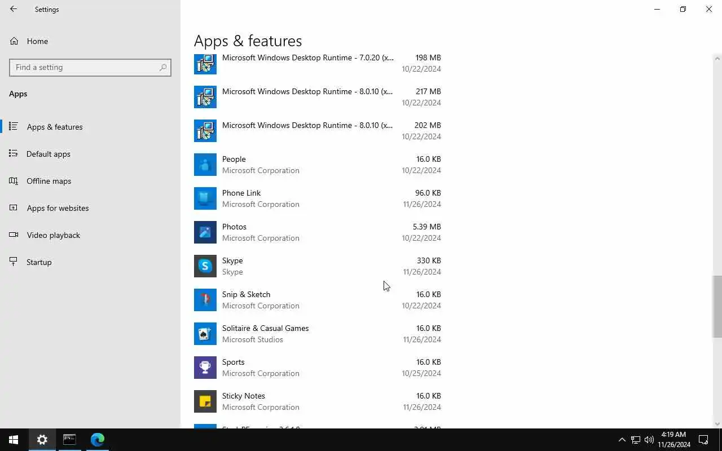Click the scrollbar up arrow
This screenshot has width=722, height=451.
coord(717,59)
